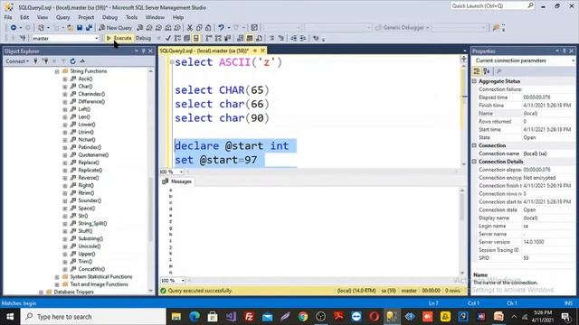
Task: Click Categorized view icon in Properties
Action: point(477,71)
